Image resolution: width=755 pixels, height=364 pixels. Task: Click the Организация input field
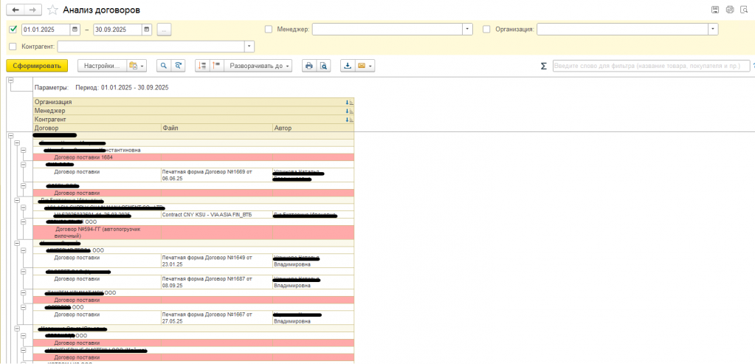623,30
